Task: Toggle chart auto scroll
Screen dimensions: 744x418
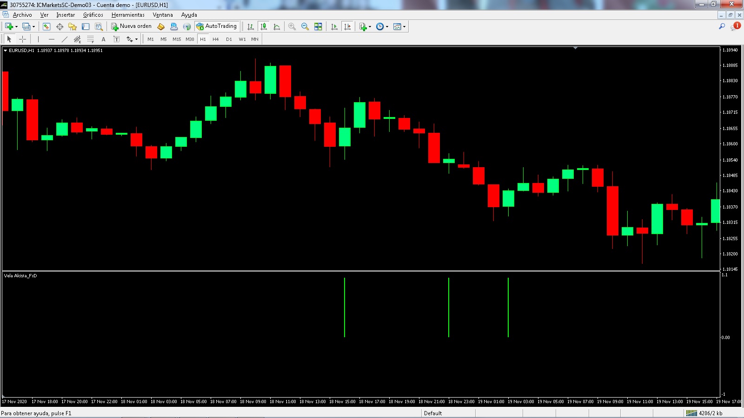Action: (334, 26)
